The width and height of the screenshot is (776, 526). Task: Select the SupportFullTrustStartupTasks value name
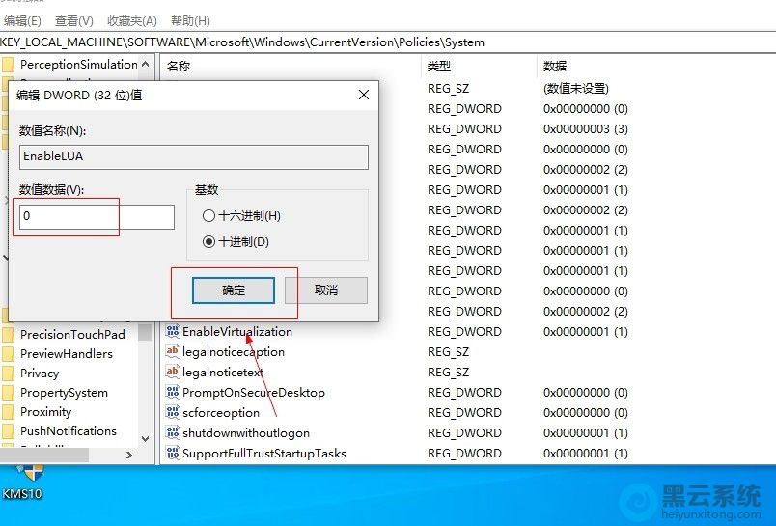(x=264, y=454)
